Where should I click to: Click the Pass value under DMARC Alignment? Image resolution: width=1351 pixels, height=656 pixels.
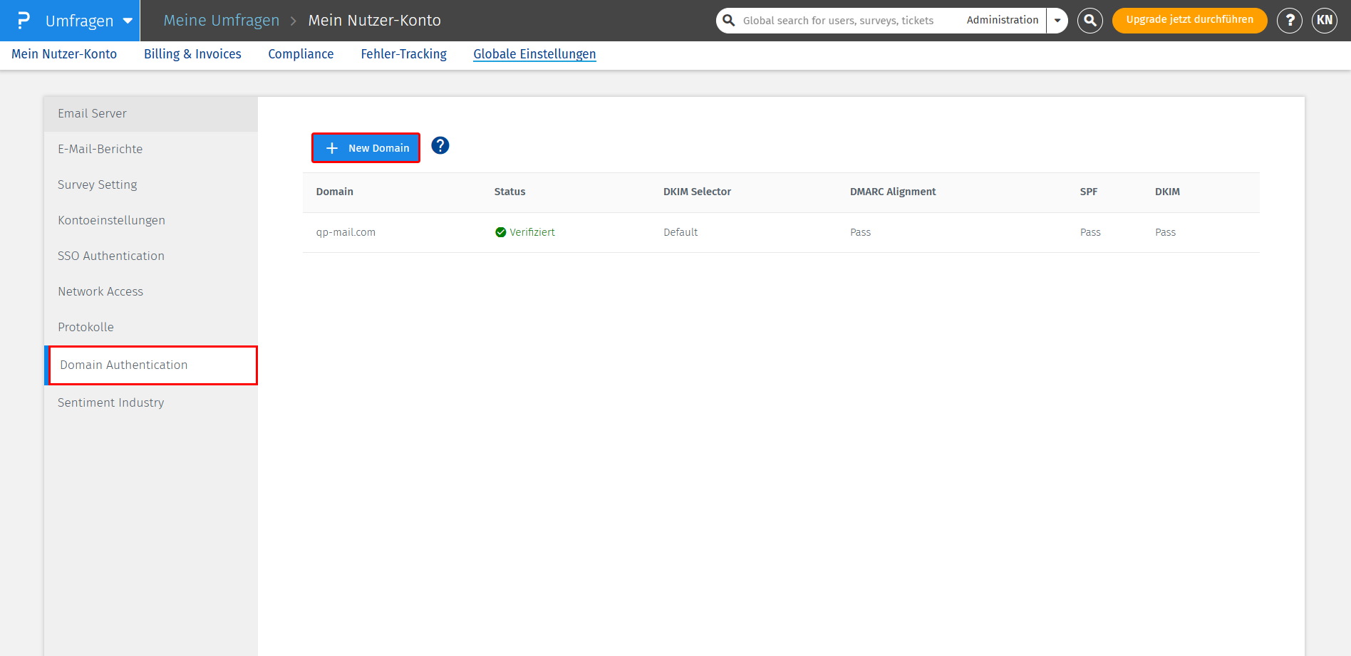[860, 233]
